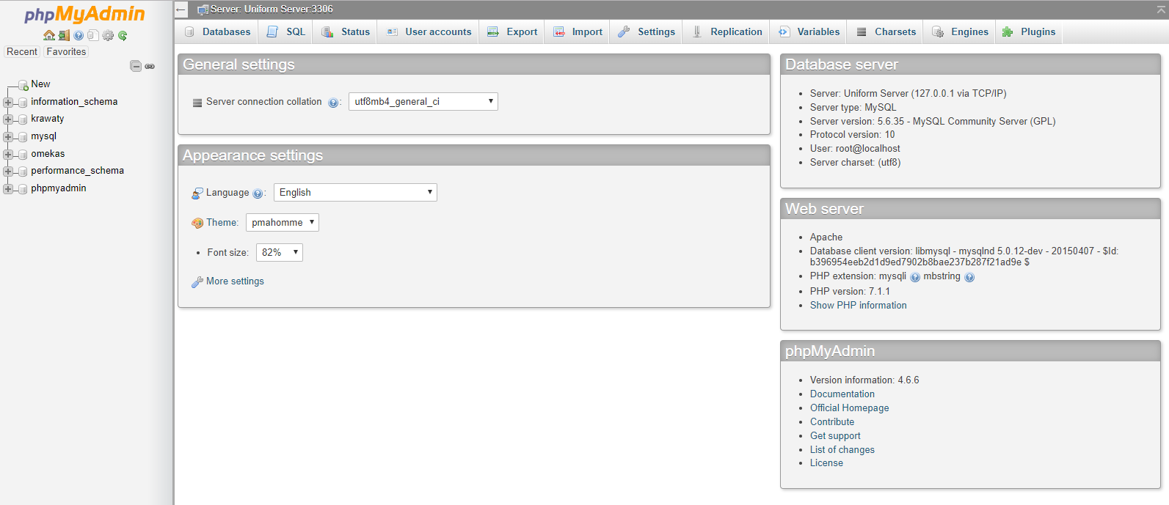The height and width of the screenshot is (505, 1169).
Task: Click the left arrow to hide the navigation panel
Action: [x=181, y=10]
